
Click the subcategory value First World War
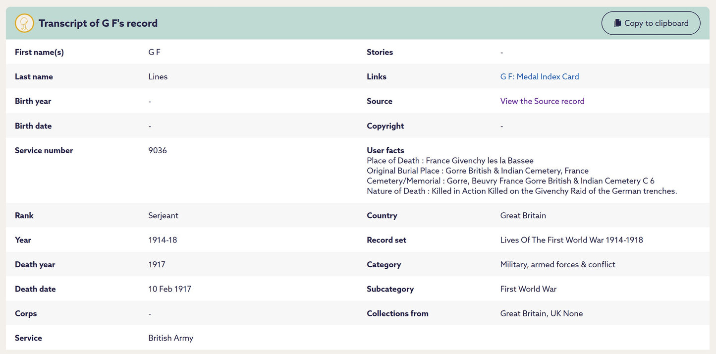(529, 289)
